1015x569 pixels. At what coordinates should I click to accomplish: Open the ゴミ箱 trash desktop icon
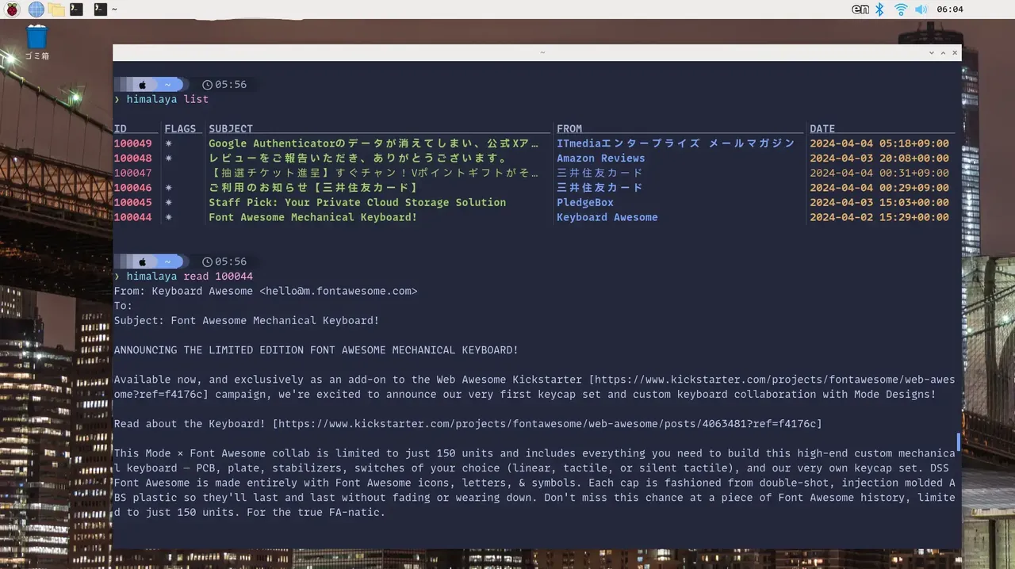click(36, 43)
